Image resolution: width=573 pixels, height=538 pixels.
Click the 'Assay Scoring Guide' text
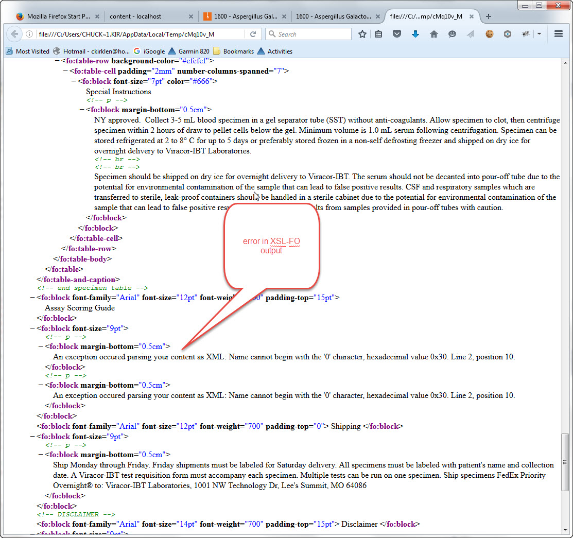pyautogui.click(x=80, y=308)
